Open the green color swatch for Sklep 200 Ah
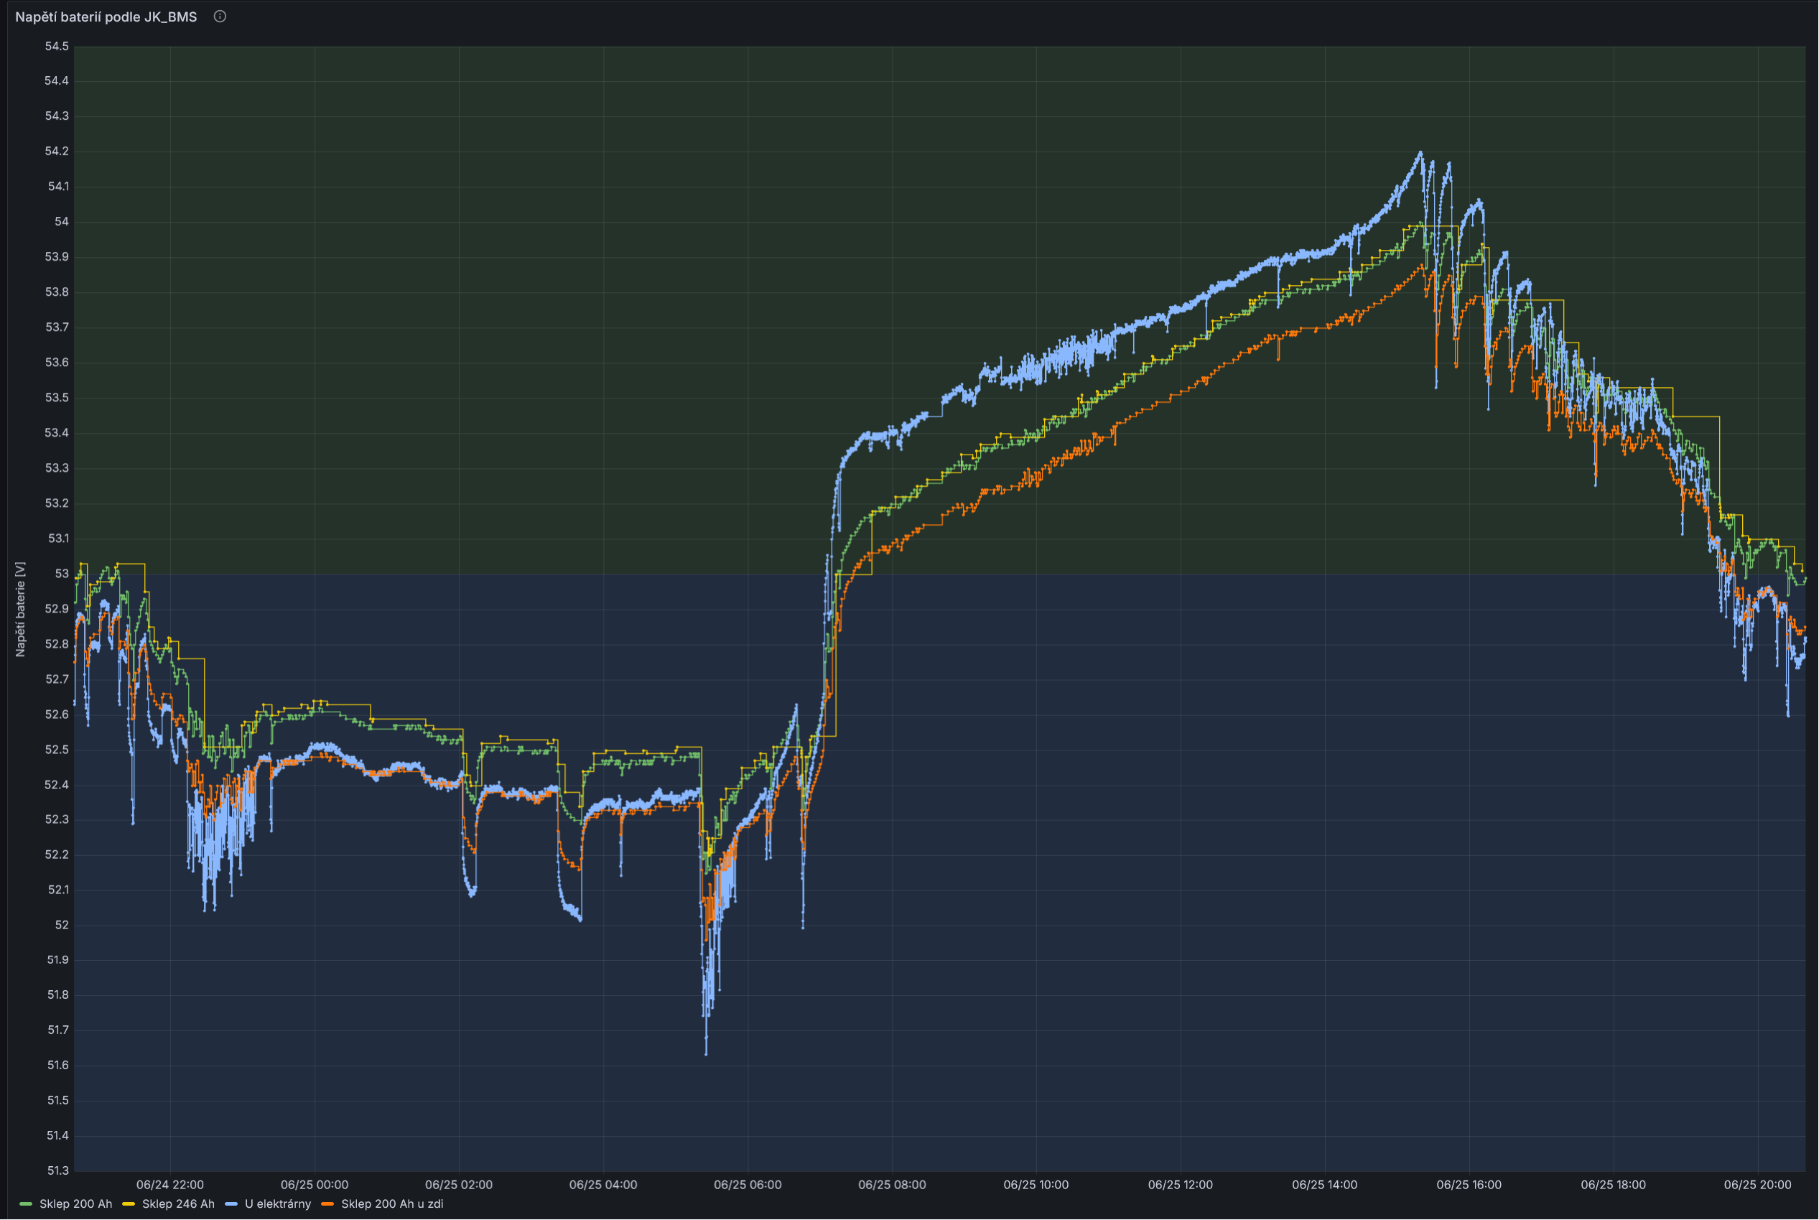This screenshot has height=1220, width=1819. 26,1203
